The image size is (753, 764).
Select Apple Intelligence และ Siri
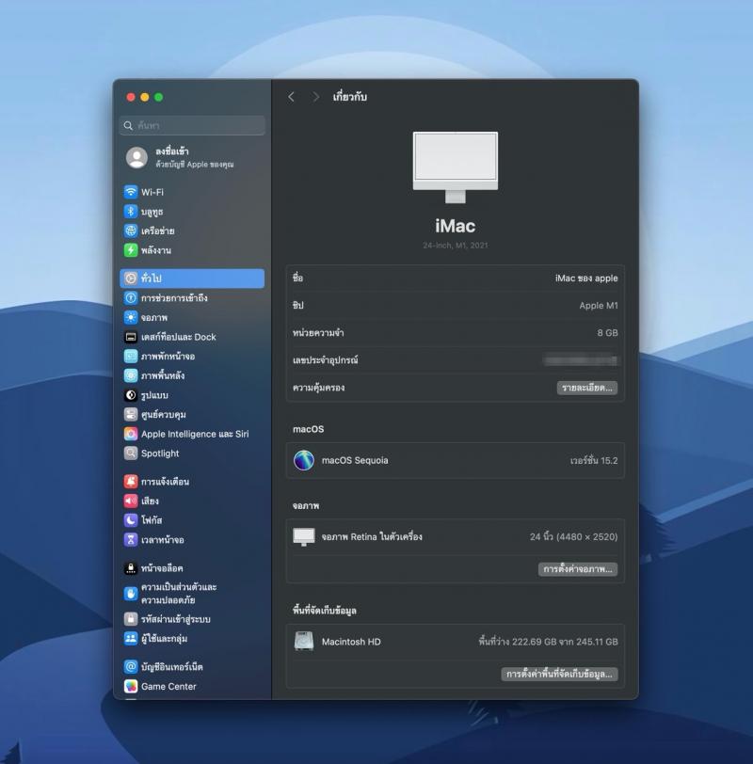coord(194,434)
